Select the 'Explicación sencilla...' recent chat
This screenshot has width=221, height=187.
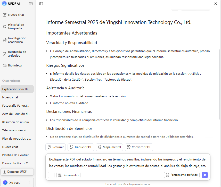tap(17, 89)
